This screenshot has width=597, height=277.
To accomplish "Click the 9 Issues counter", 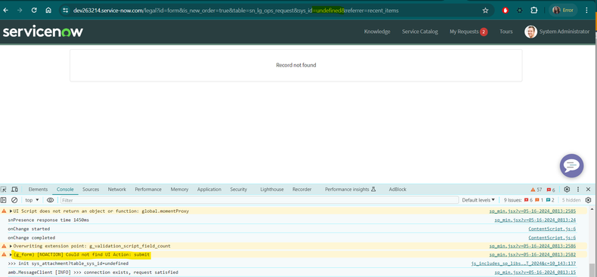I will point(529,200).
